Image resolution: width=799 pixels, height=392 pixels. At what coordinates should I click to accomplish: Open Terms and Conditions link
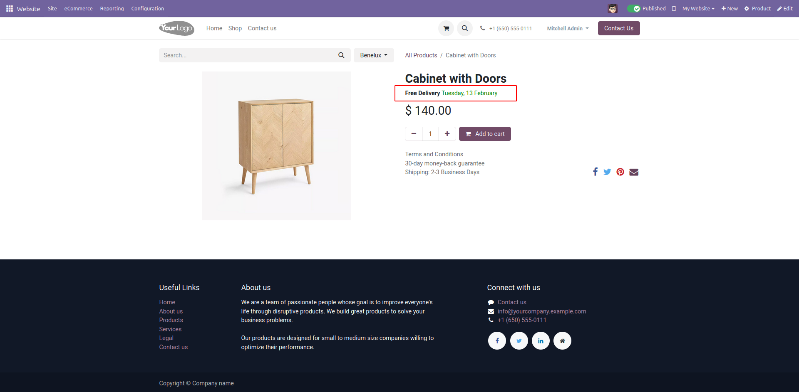[434, 154]
